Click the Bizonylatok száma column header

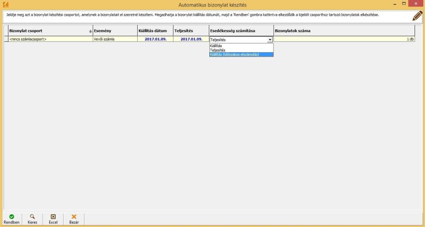pyautogui.click(x=343, y=31)
